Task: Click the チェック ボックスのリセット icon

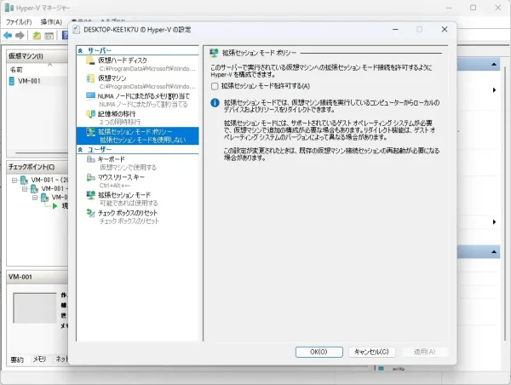Action: point(90,213)
